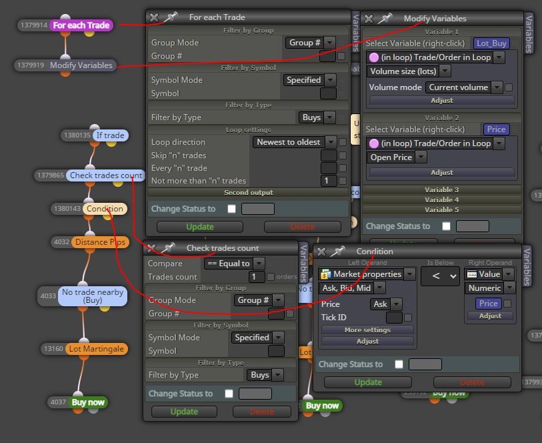Pin the For each Trade panel
542x443 pixels.
coord(171,17)
